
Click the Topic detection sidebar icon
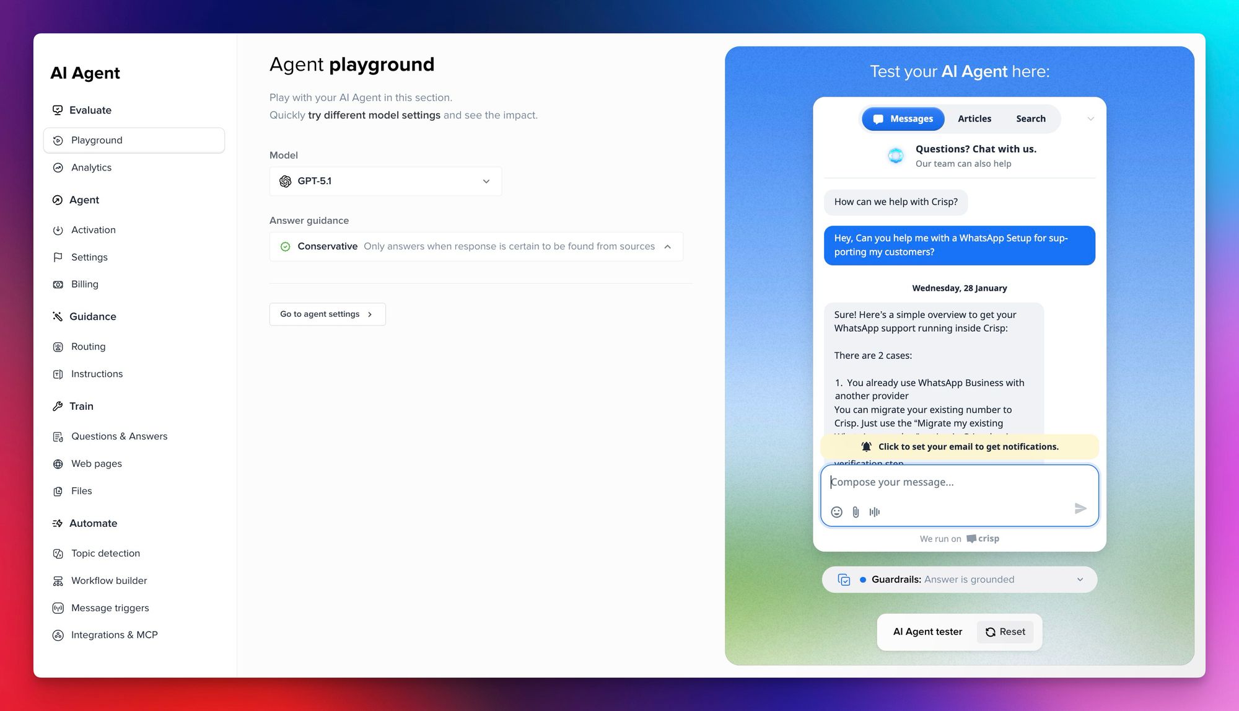(58, 554)
